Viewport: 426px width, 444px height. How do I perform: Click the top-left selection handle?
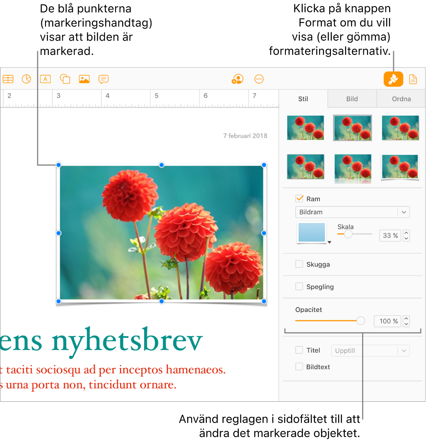pyautogui.click(x=59, y=165)
